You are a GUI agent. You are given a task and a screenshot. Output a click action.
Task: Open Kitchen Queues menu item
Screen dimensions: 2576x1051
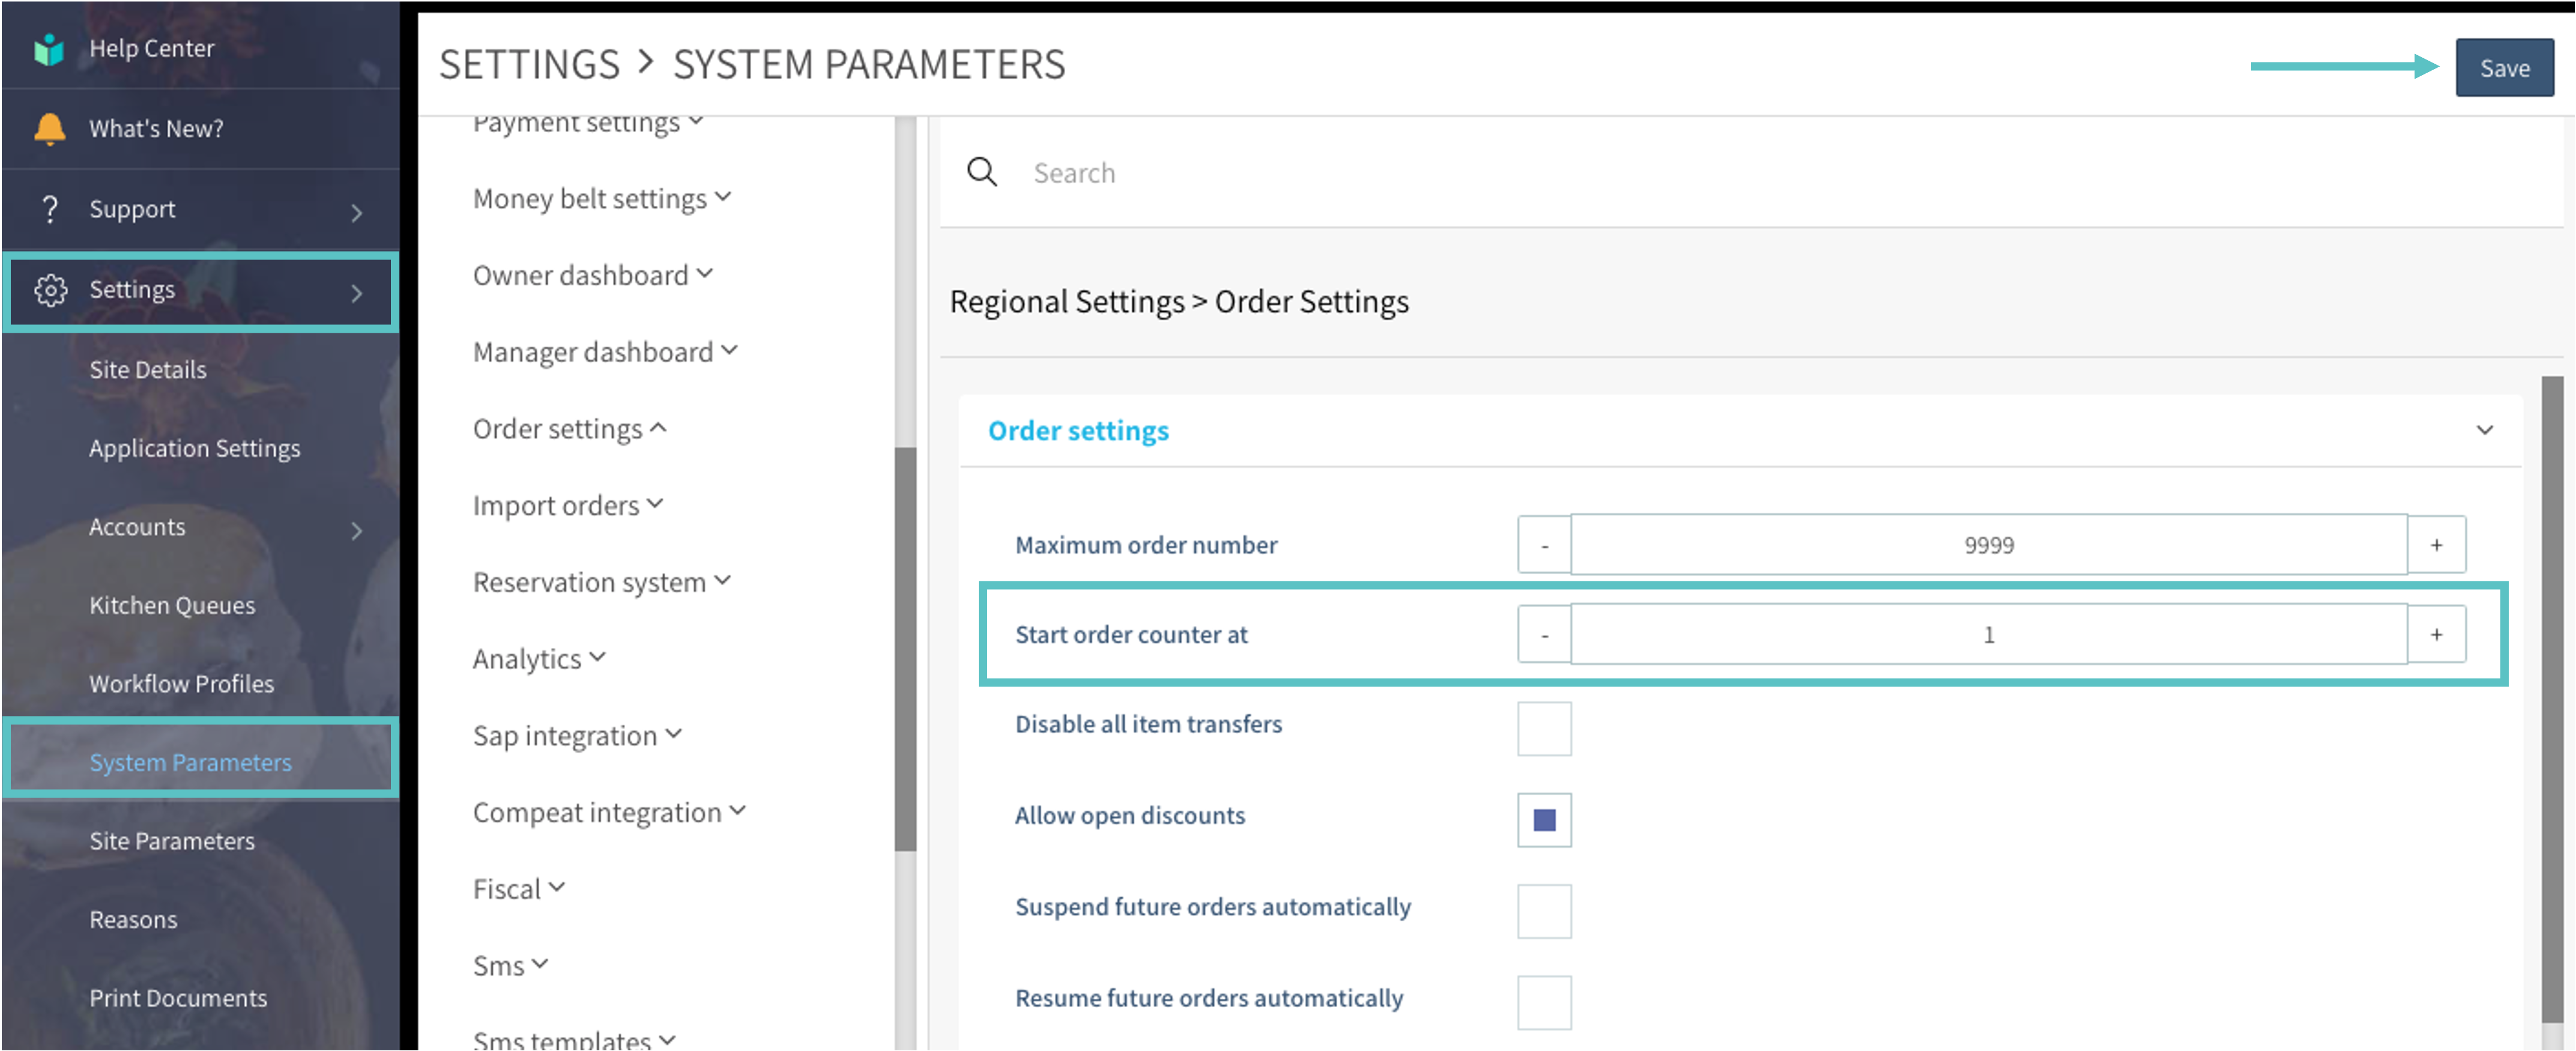172,605
